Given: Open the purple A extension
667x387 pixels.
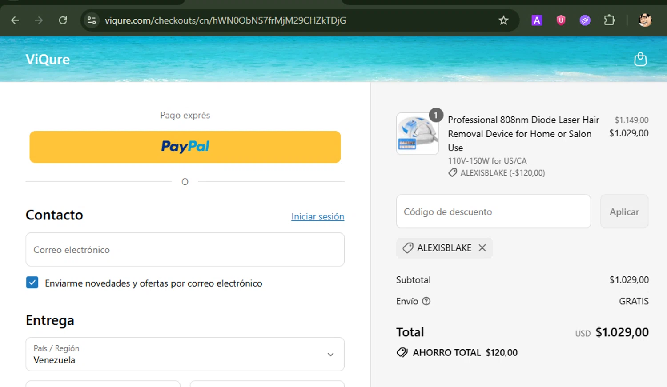Looking at the screenshot, I should coord(537,20).
